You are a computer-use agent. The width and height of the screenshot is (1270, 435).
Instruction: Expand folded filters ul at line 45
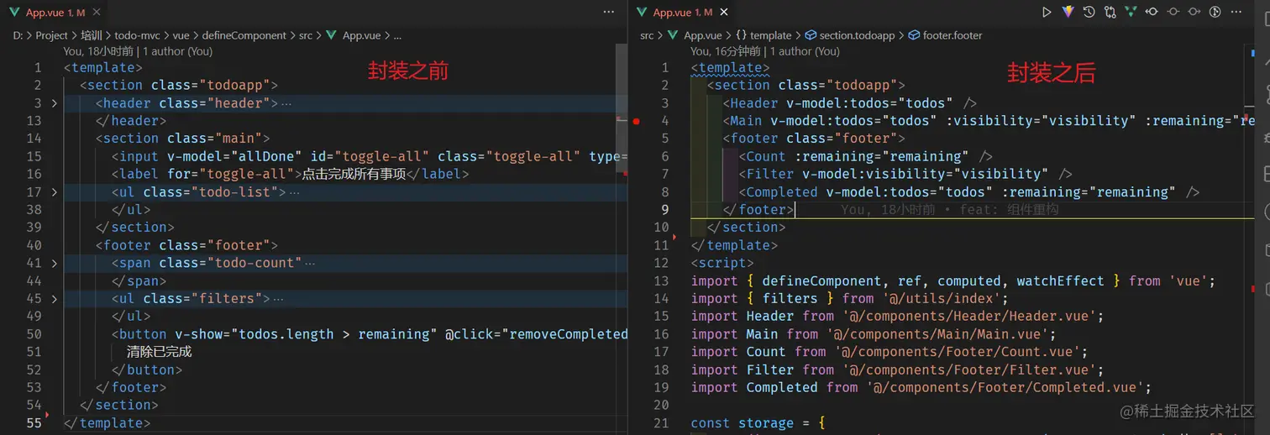click(55, 299)
